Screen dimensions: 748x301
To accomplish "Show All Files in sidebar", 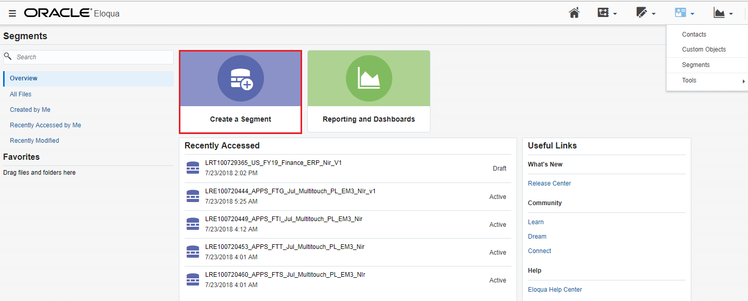I will click(x=21, y=94).
